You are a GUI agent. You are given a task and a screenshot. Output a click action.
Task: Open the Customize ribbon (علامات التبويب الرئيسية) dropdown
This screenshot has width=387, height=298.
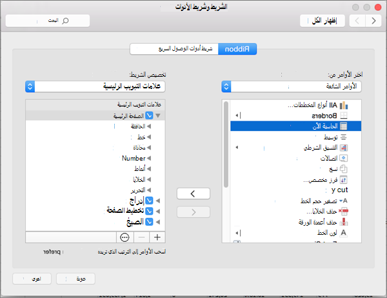click(x=95, y=86)
